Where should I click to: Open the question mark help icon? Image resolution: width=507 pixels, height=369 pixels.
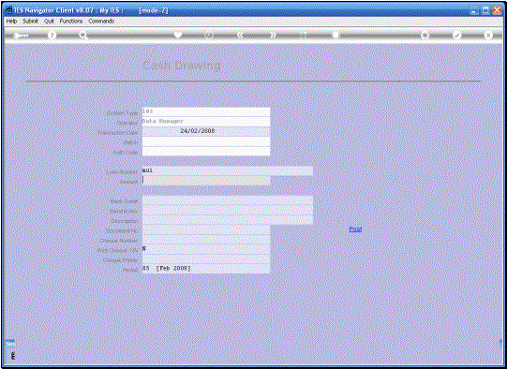click(52, 36)
